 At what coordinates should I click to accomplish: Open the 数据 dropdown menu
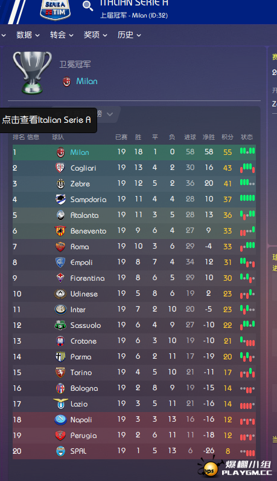[x=28, y=35]
